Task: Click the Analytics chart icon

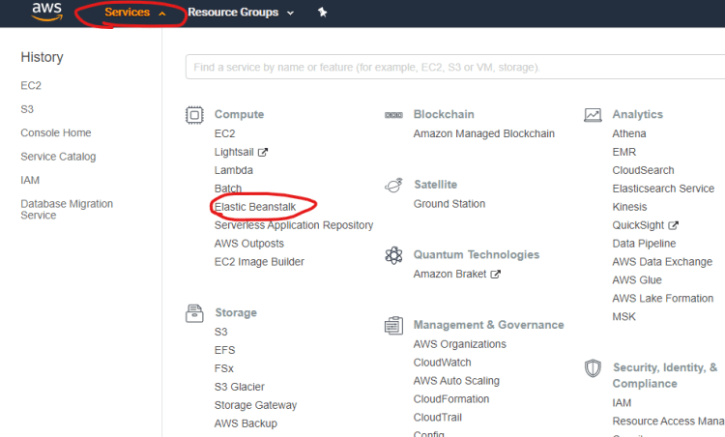Action: tap(593, 115)
